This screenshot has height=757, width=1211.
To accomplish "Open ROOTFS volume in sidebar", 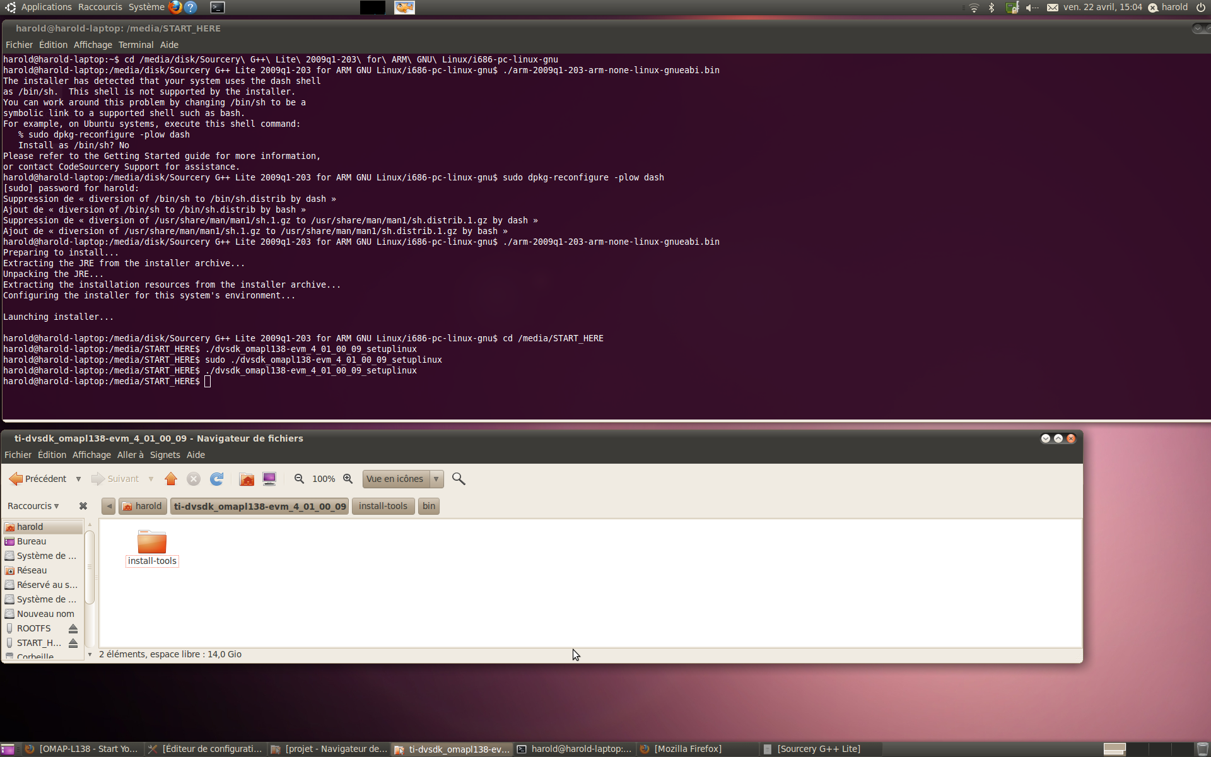I will [x=33, y=628].
